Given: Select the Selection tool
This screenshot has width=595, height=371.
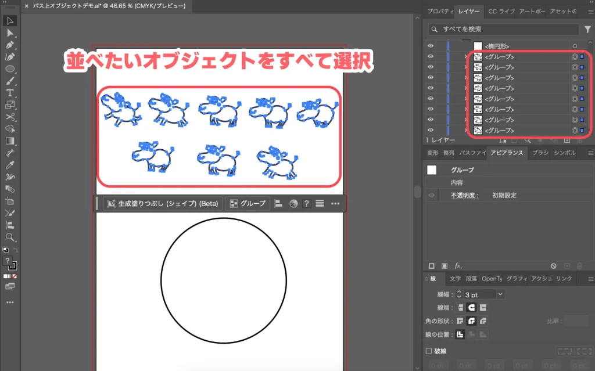Looking at the screenshot, I should pyautogui.click(x=10, y=20).
